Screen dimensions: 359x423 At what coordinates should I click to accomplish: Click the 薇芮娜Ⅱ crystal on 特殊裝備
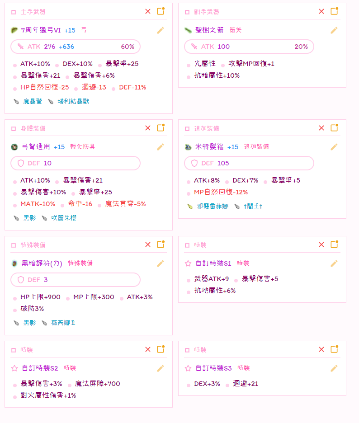(63, 323)
